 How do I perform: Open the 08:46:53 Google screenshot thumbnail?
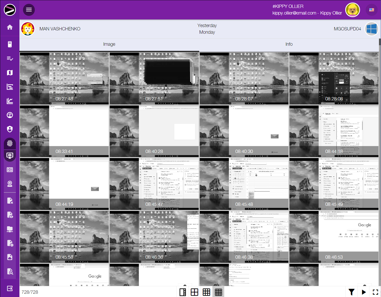coord(334,236)
